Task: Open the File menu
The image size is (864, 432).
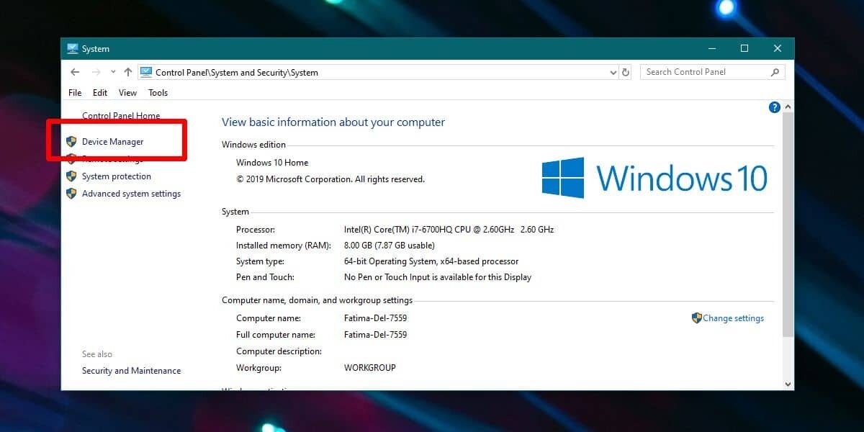Action: [x=75, y=92]
